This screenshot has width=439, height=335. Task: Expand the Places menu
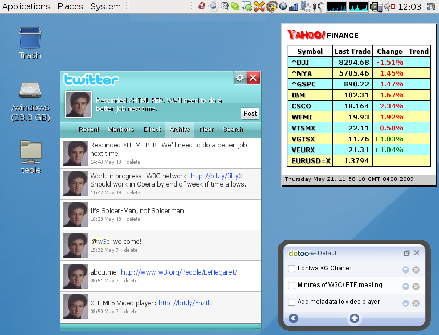click(70, 6)
